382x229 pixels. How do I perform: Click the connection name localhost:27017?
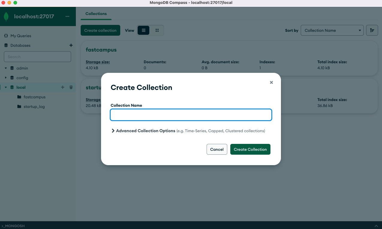pos(34,16)
